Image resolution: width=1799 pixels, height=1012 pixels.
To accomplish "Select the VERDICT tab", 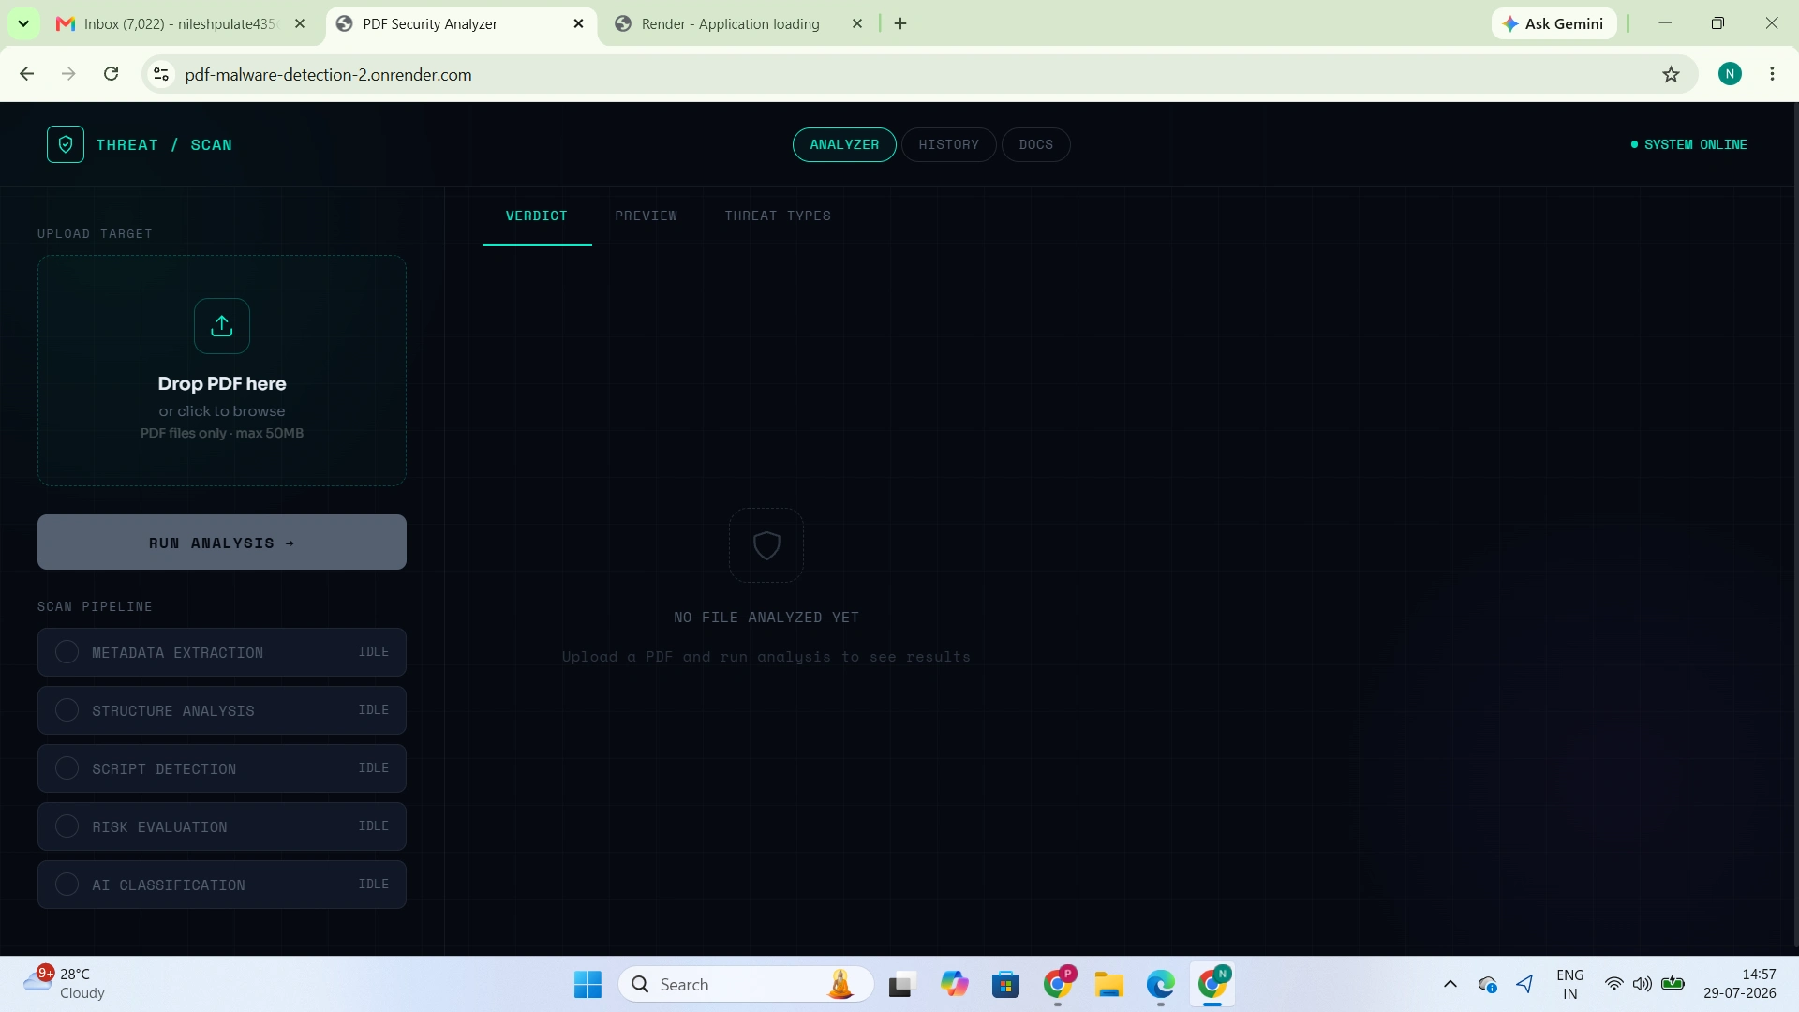I will [x=537, y=216].
